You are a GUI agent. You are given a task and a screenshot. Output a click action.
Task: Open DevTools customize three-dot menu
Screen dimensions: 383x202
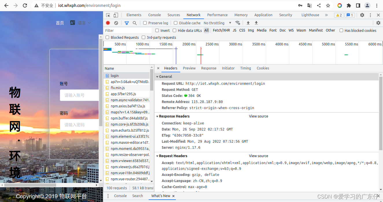click(x=370, y=15)
